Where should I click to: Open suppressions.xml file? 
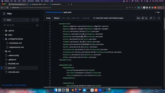16,47
